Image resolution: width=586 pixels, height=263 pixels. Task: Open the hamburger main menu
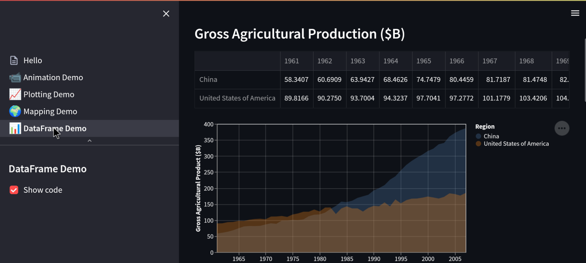coord(575,13)
